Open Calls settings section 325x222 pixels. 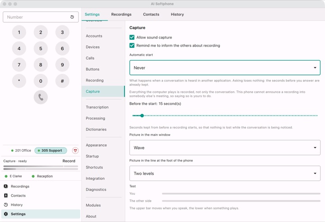[x=103, y=58]
